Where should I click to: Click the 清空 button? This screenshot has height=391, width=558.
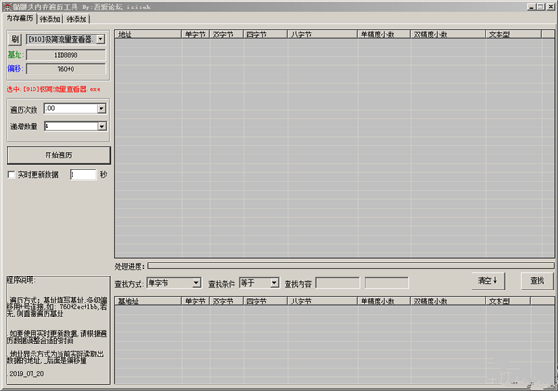click(x=488, y=281)
